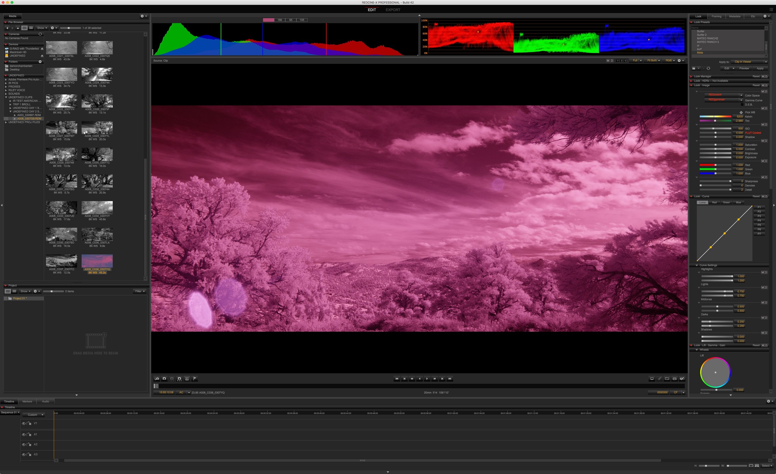The width and height of the screenshot is (776, 474).
Task: Click the external monitor icon below the viewer
Action: pyautogui.click(x=652, y=379)
